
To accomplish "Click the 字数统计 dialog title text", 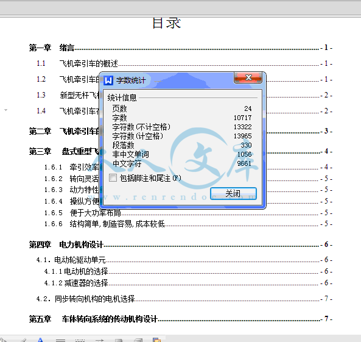I will click(131, 80).
